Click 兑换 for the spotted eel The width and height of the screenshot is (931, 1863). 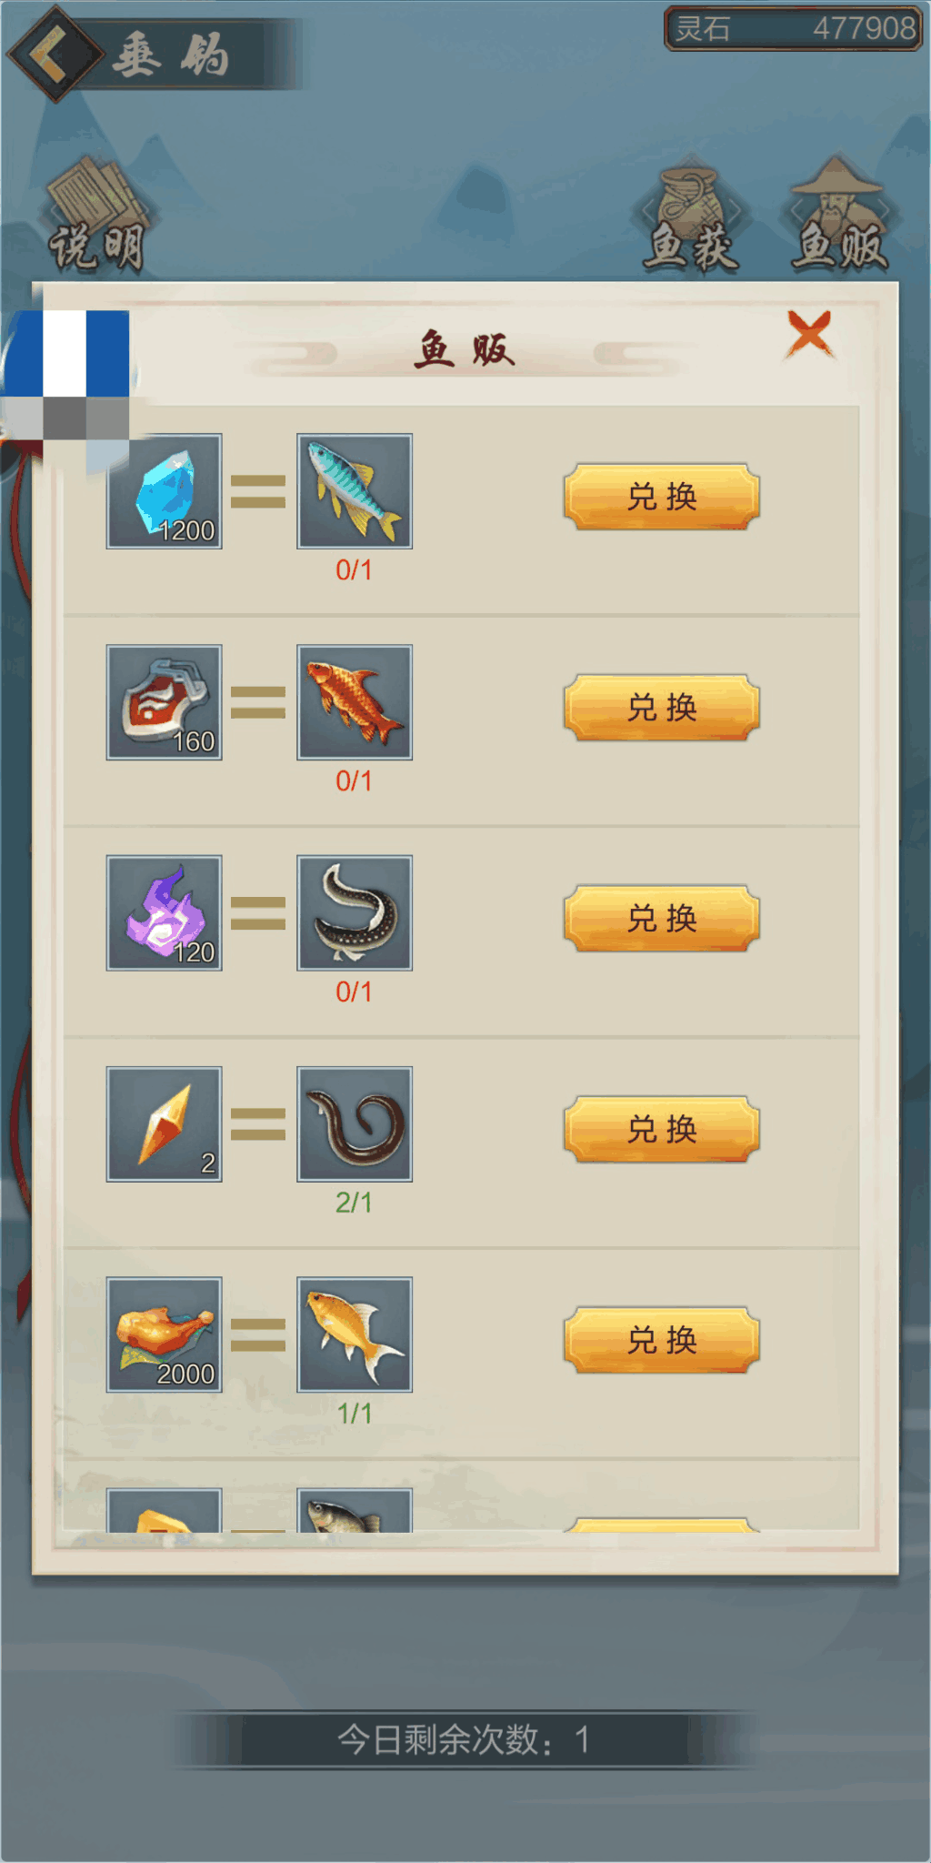pyautogui.click(x=662, y=918)
